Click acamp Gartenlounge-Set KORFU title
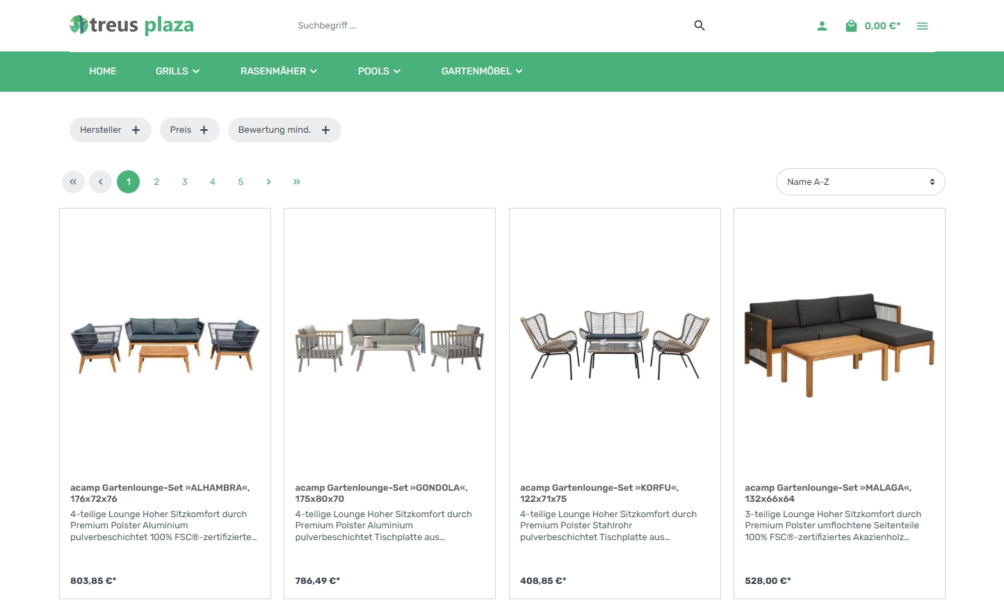 [599, 493]
